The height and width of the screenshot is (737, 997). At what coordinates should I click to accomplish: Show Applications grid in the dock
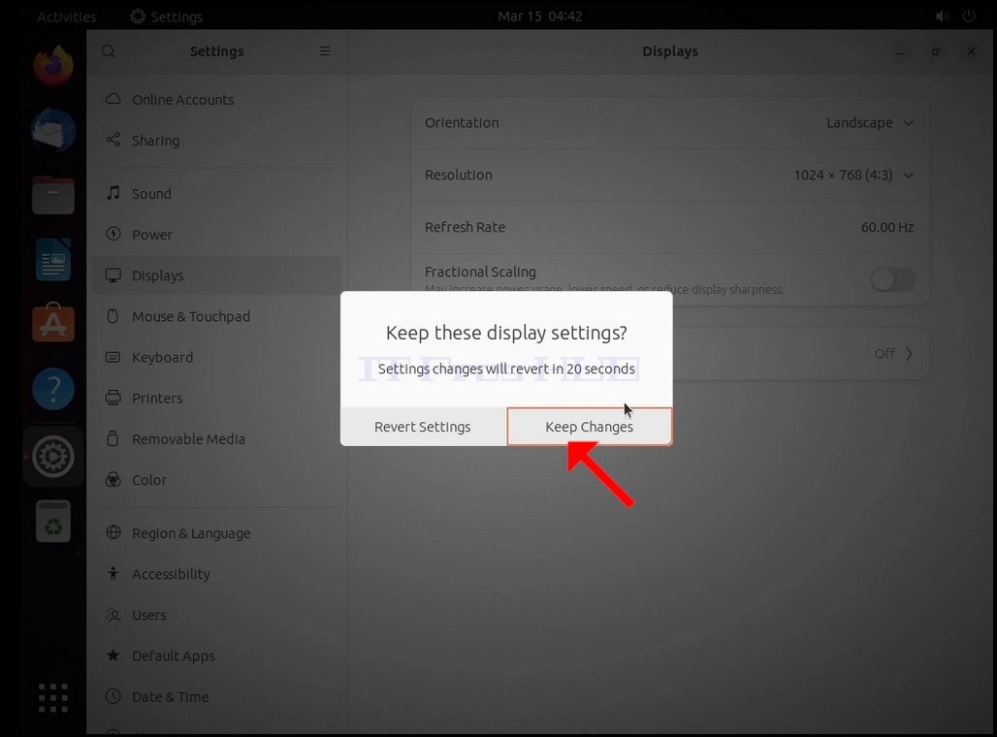53,698
